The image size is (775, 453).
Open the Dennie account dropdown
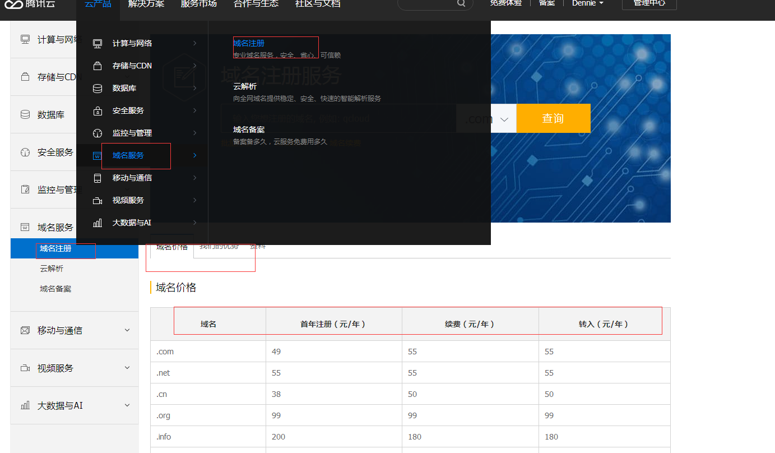pos(587,3)
